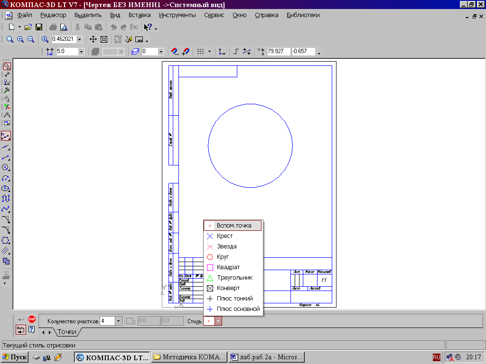Click the Zoom in icon

point(20,39)
